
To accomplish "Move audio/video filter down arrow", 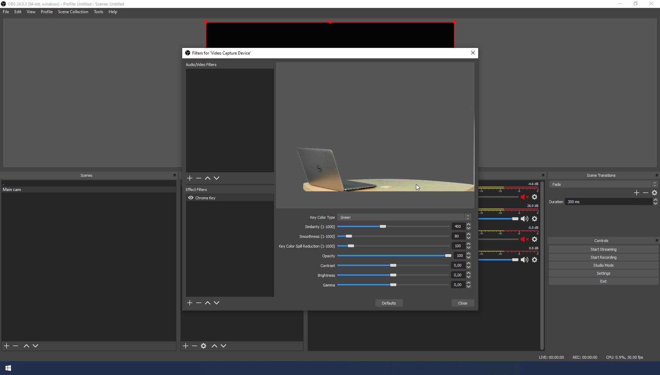I will [217, 178].
